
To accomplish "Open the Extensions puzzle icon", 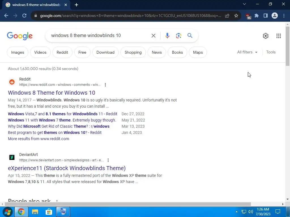I will tap(257, 16).
